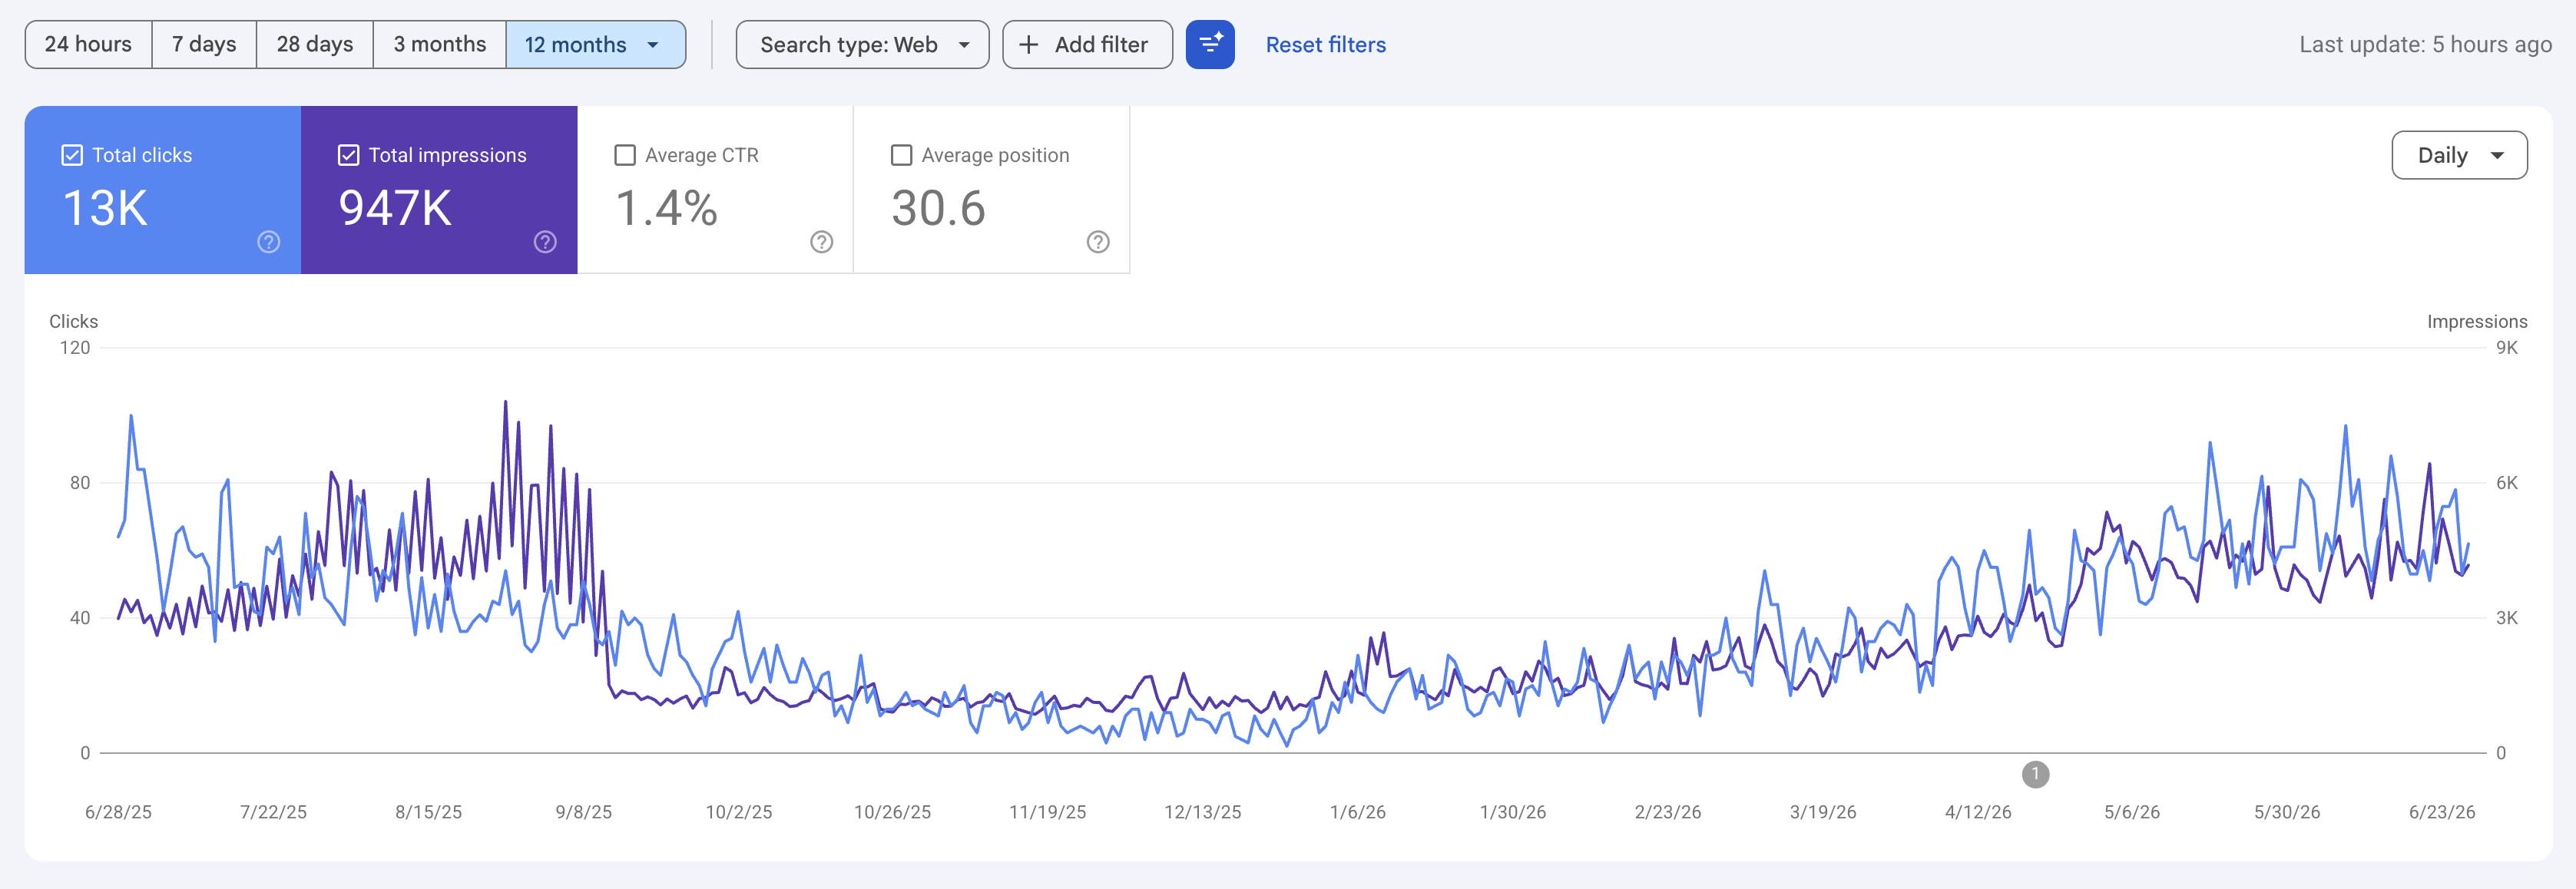Open help icon on Total impressions card
The image size is (2576, 889).
point(545,242)
